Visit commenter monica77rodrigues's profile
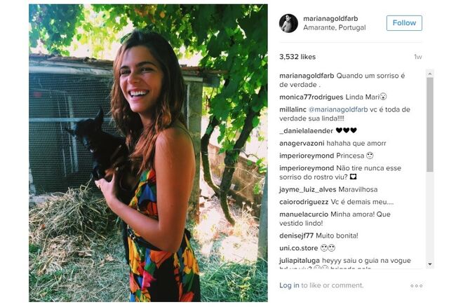The height and width of the screenshot is (307, 463). tap(311, 96)
